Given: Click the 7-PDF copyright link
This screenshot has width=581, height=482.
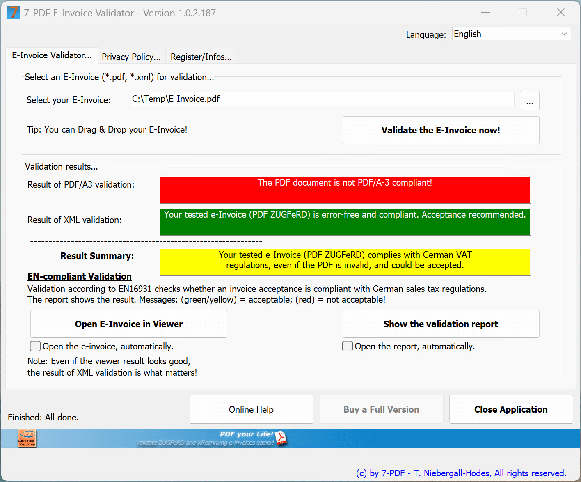Looking at the screenshot, I should (461, 473).
